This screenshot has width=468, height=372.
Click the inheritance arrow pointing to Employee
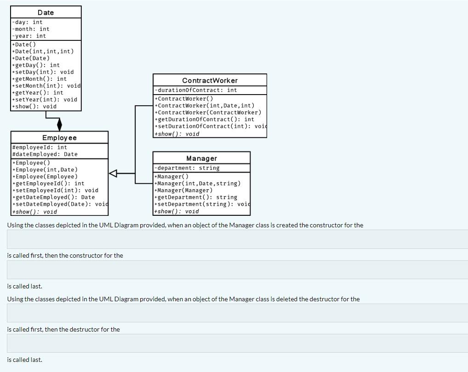coord(113,174)
